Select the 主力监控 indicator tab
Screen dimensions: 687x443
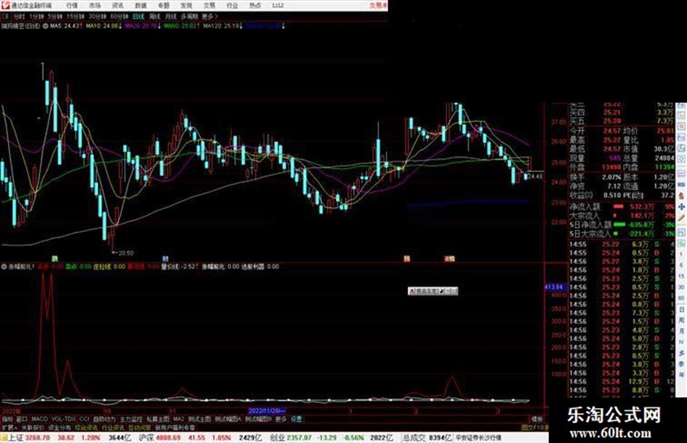click(x=131, y=419)
